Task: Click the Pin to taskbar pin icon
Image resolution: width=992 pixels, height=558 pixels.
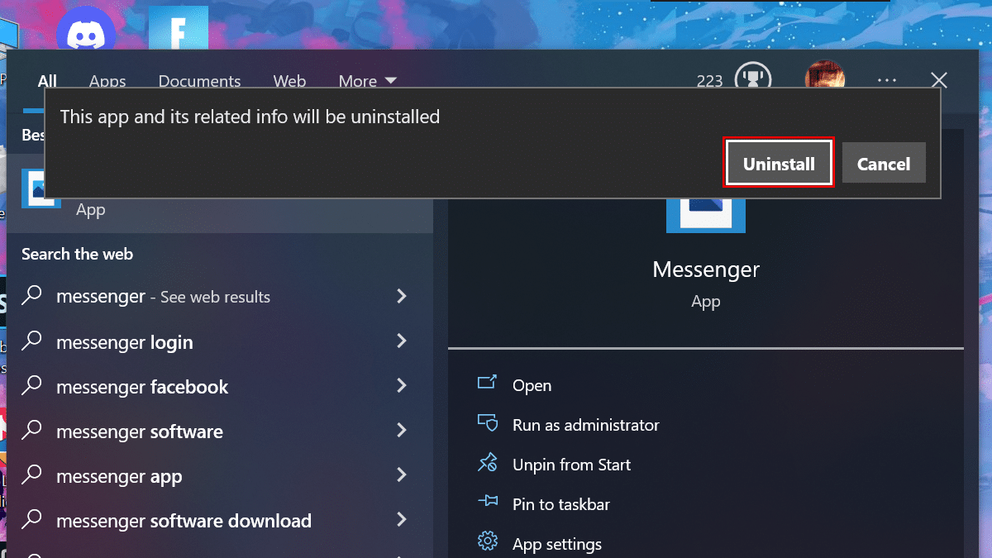Action: 488,503
